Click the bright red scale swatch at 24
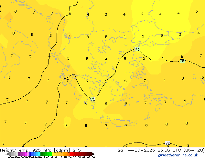The width and height of the screenshot is (205, 158). point(70,154)
